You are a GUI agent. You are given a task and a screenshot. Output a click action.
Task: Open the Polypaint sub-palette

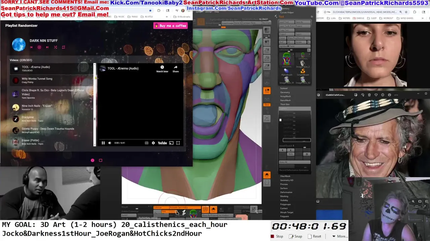[285, 216]
